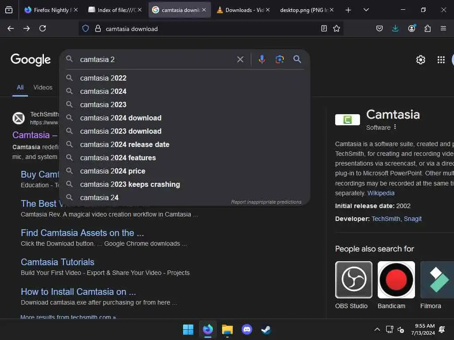Choose suggestion camtasia 2024
Screen dimensions: 454x340
click(185, 91)
